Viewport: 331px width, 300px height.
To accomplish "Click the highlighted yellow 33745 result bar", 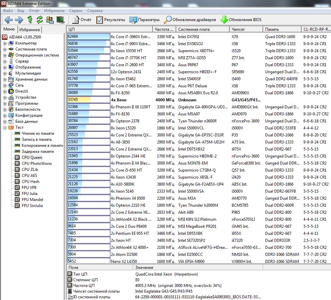I will coord(79,100).
